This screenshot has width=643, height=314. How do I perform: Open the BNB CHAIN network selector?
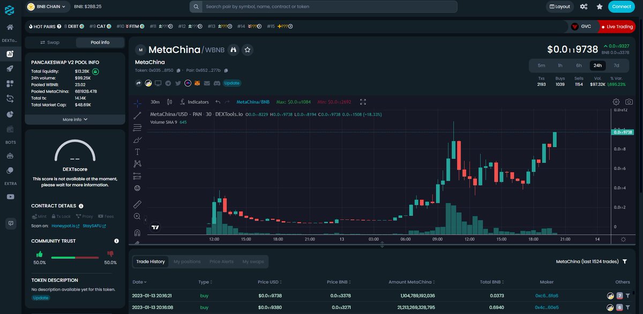pos(48,6)
